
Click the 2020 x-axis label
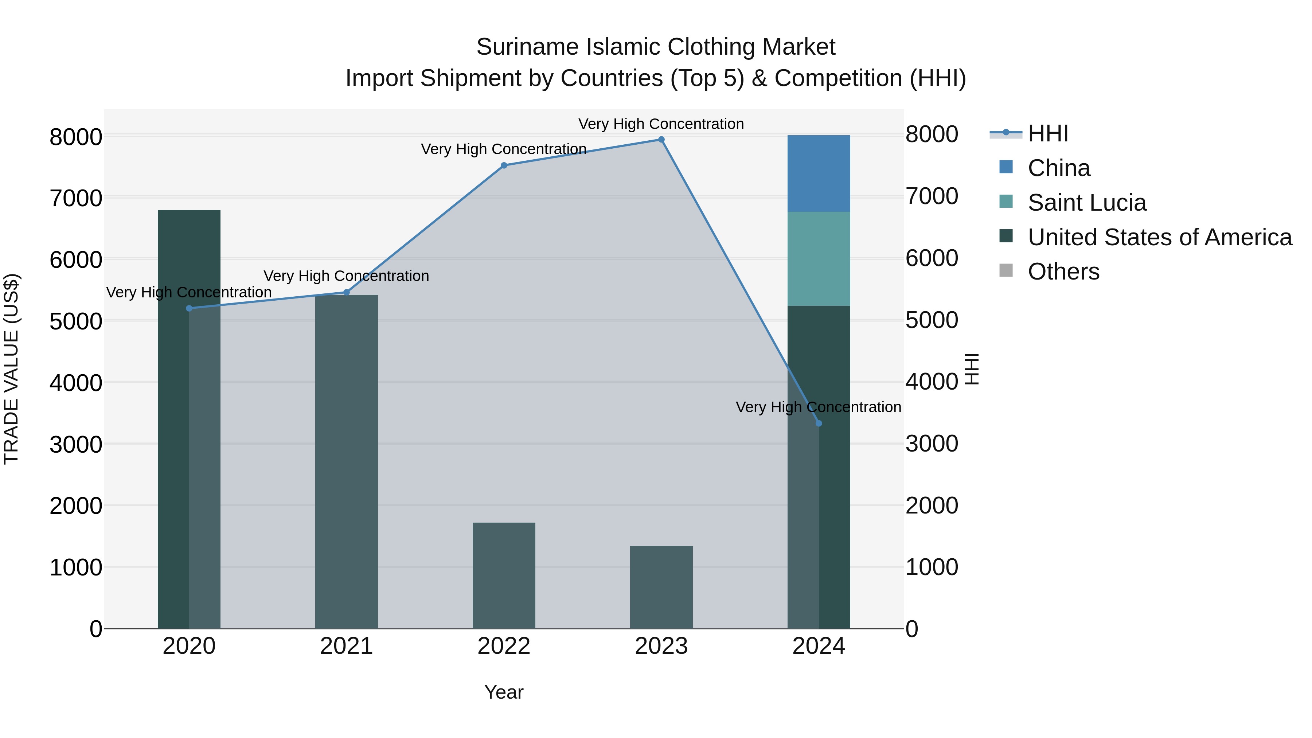[189, 646]
